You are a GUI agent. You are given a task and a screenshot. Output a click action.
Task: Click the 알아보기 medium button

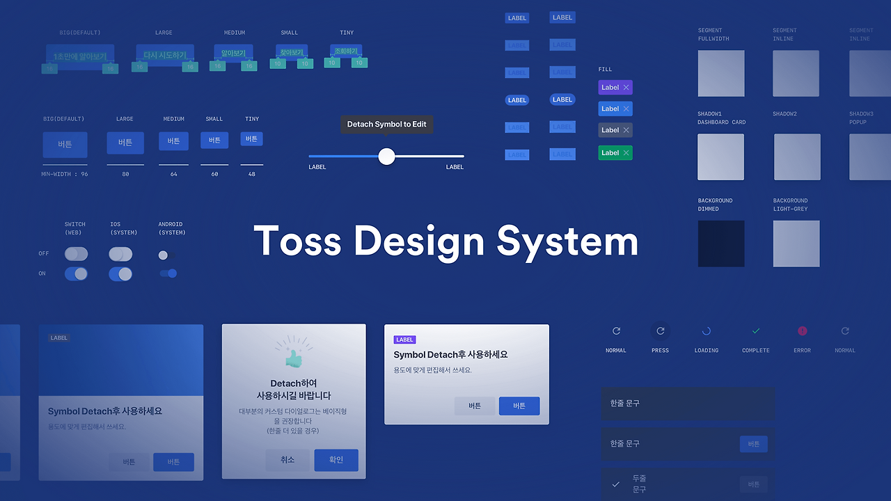pos(233,53)
